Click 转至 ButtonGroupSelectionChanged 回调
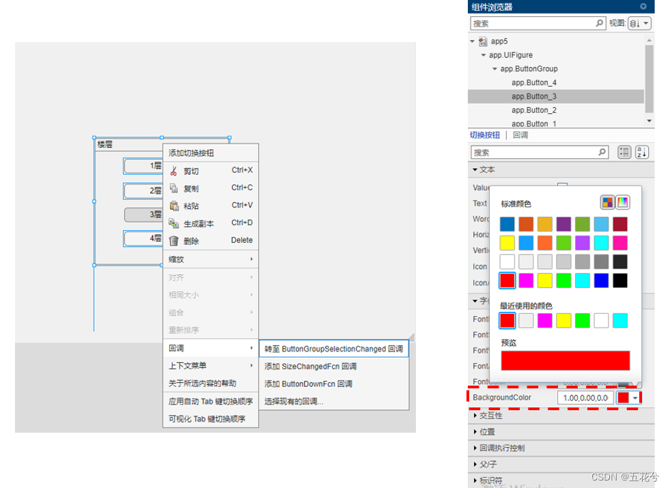 [331, 348]
